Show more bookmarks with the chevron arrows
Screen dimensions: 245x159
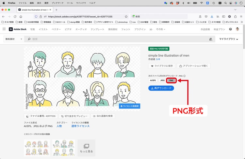coord(242,22)
